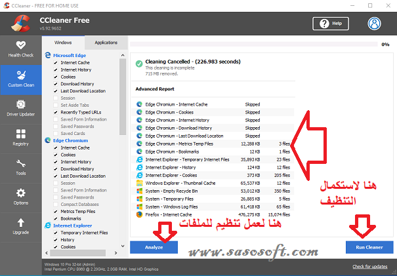Open the Health Check section
This screenshot has height=276, width=397.
(21, 50)
